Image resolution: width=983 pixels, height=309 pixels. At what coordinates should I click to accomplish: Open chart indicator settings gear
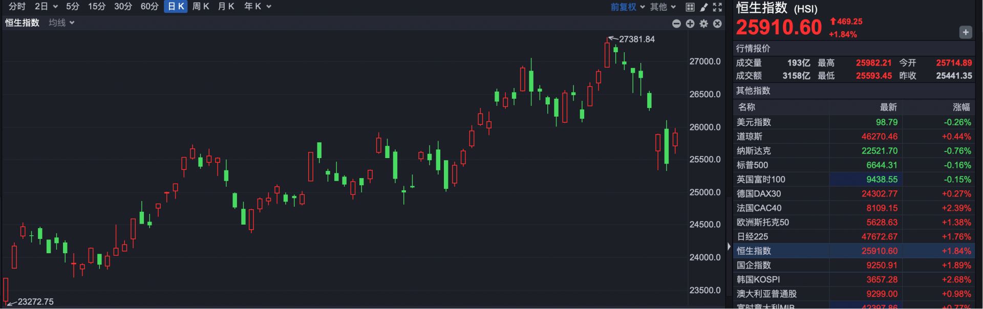[704, 24]
